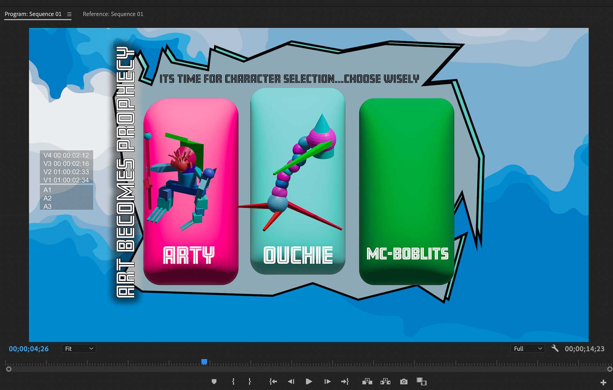Click the Extract edit icon
This screenshot has width=613, height=390.
385,381
